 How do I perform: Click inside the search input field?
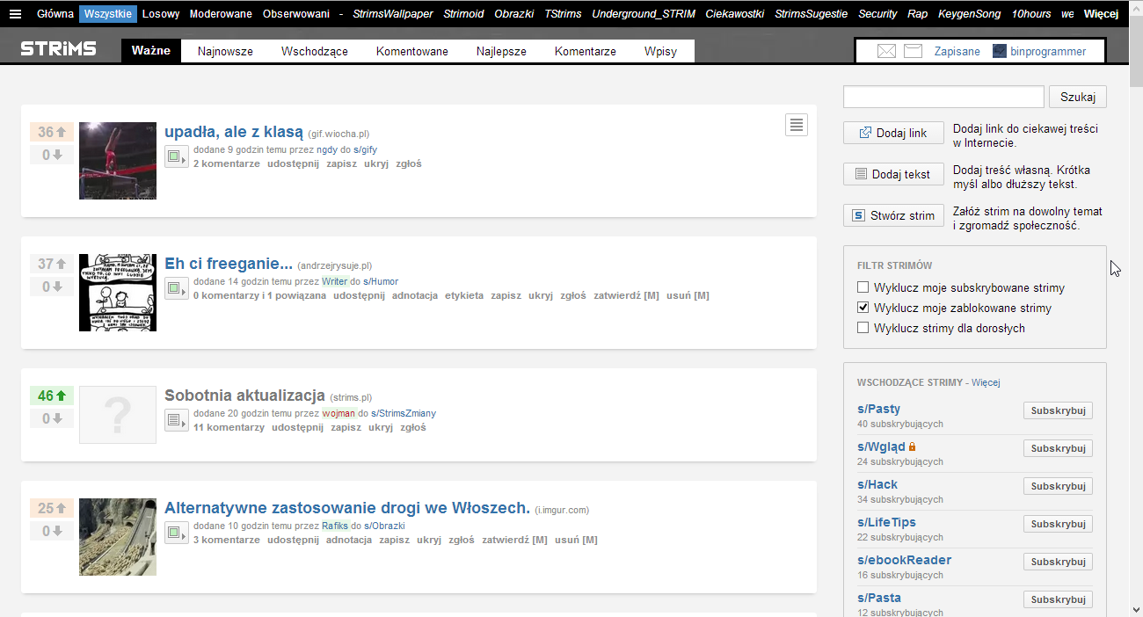(943, 97)
